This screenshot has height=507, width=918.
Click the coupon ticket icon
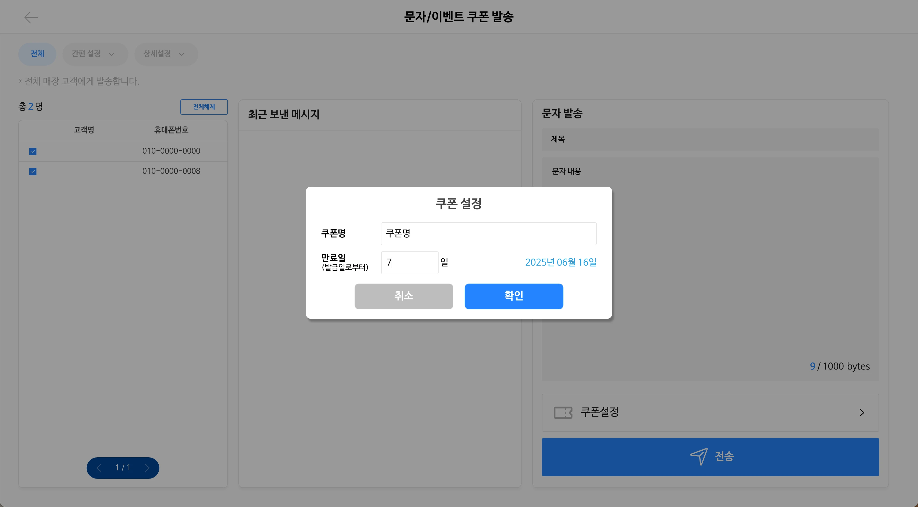563,412
